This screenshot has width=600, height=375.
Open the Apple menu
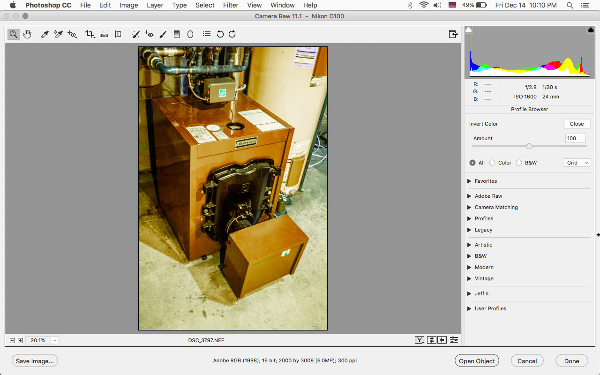[13, 5]
